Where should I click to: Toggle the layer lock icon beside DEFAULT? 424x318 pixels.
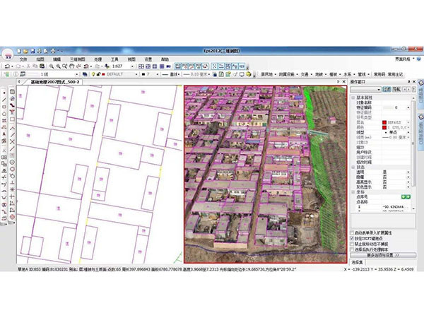click(98, 74)
